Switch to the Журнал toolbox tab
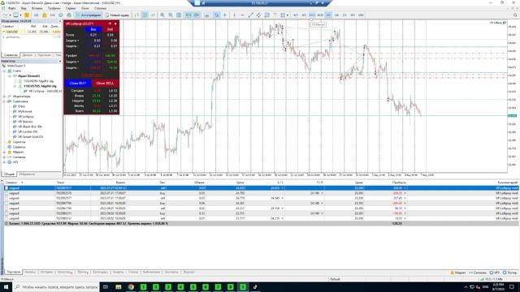 (x=188, y=273)
